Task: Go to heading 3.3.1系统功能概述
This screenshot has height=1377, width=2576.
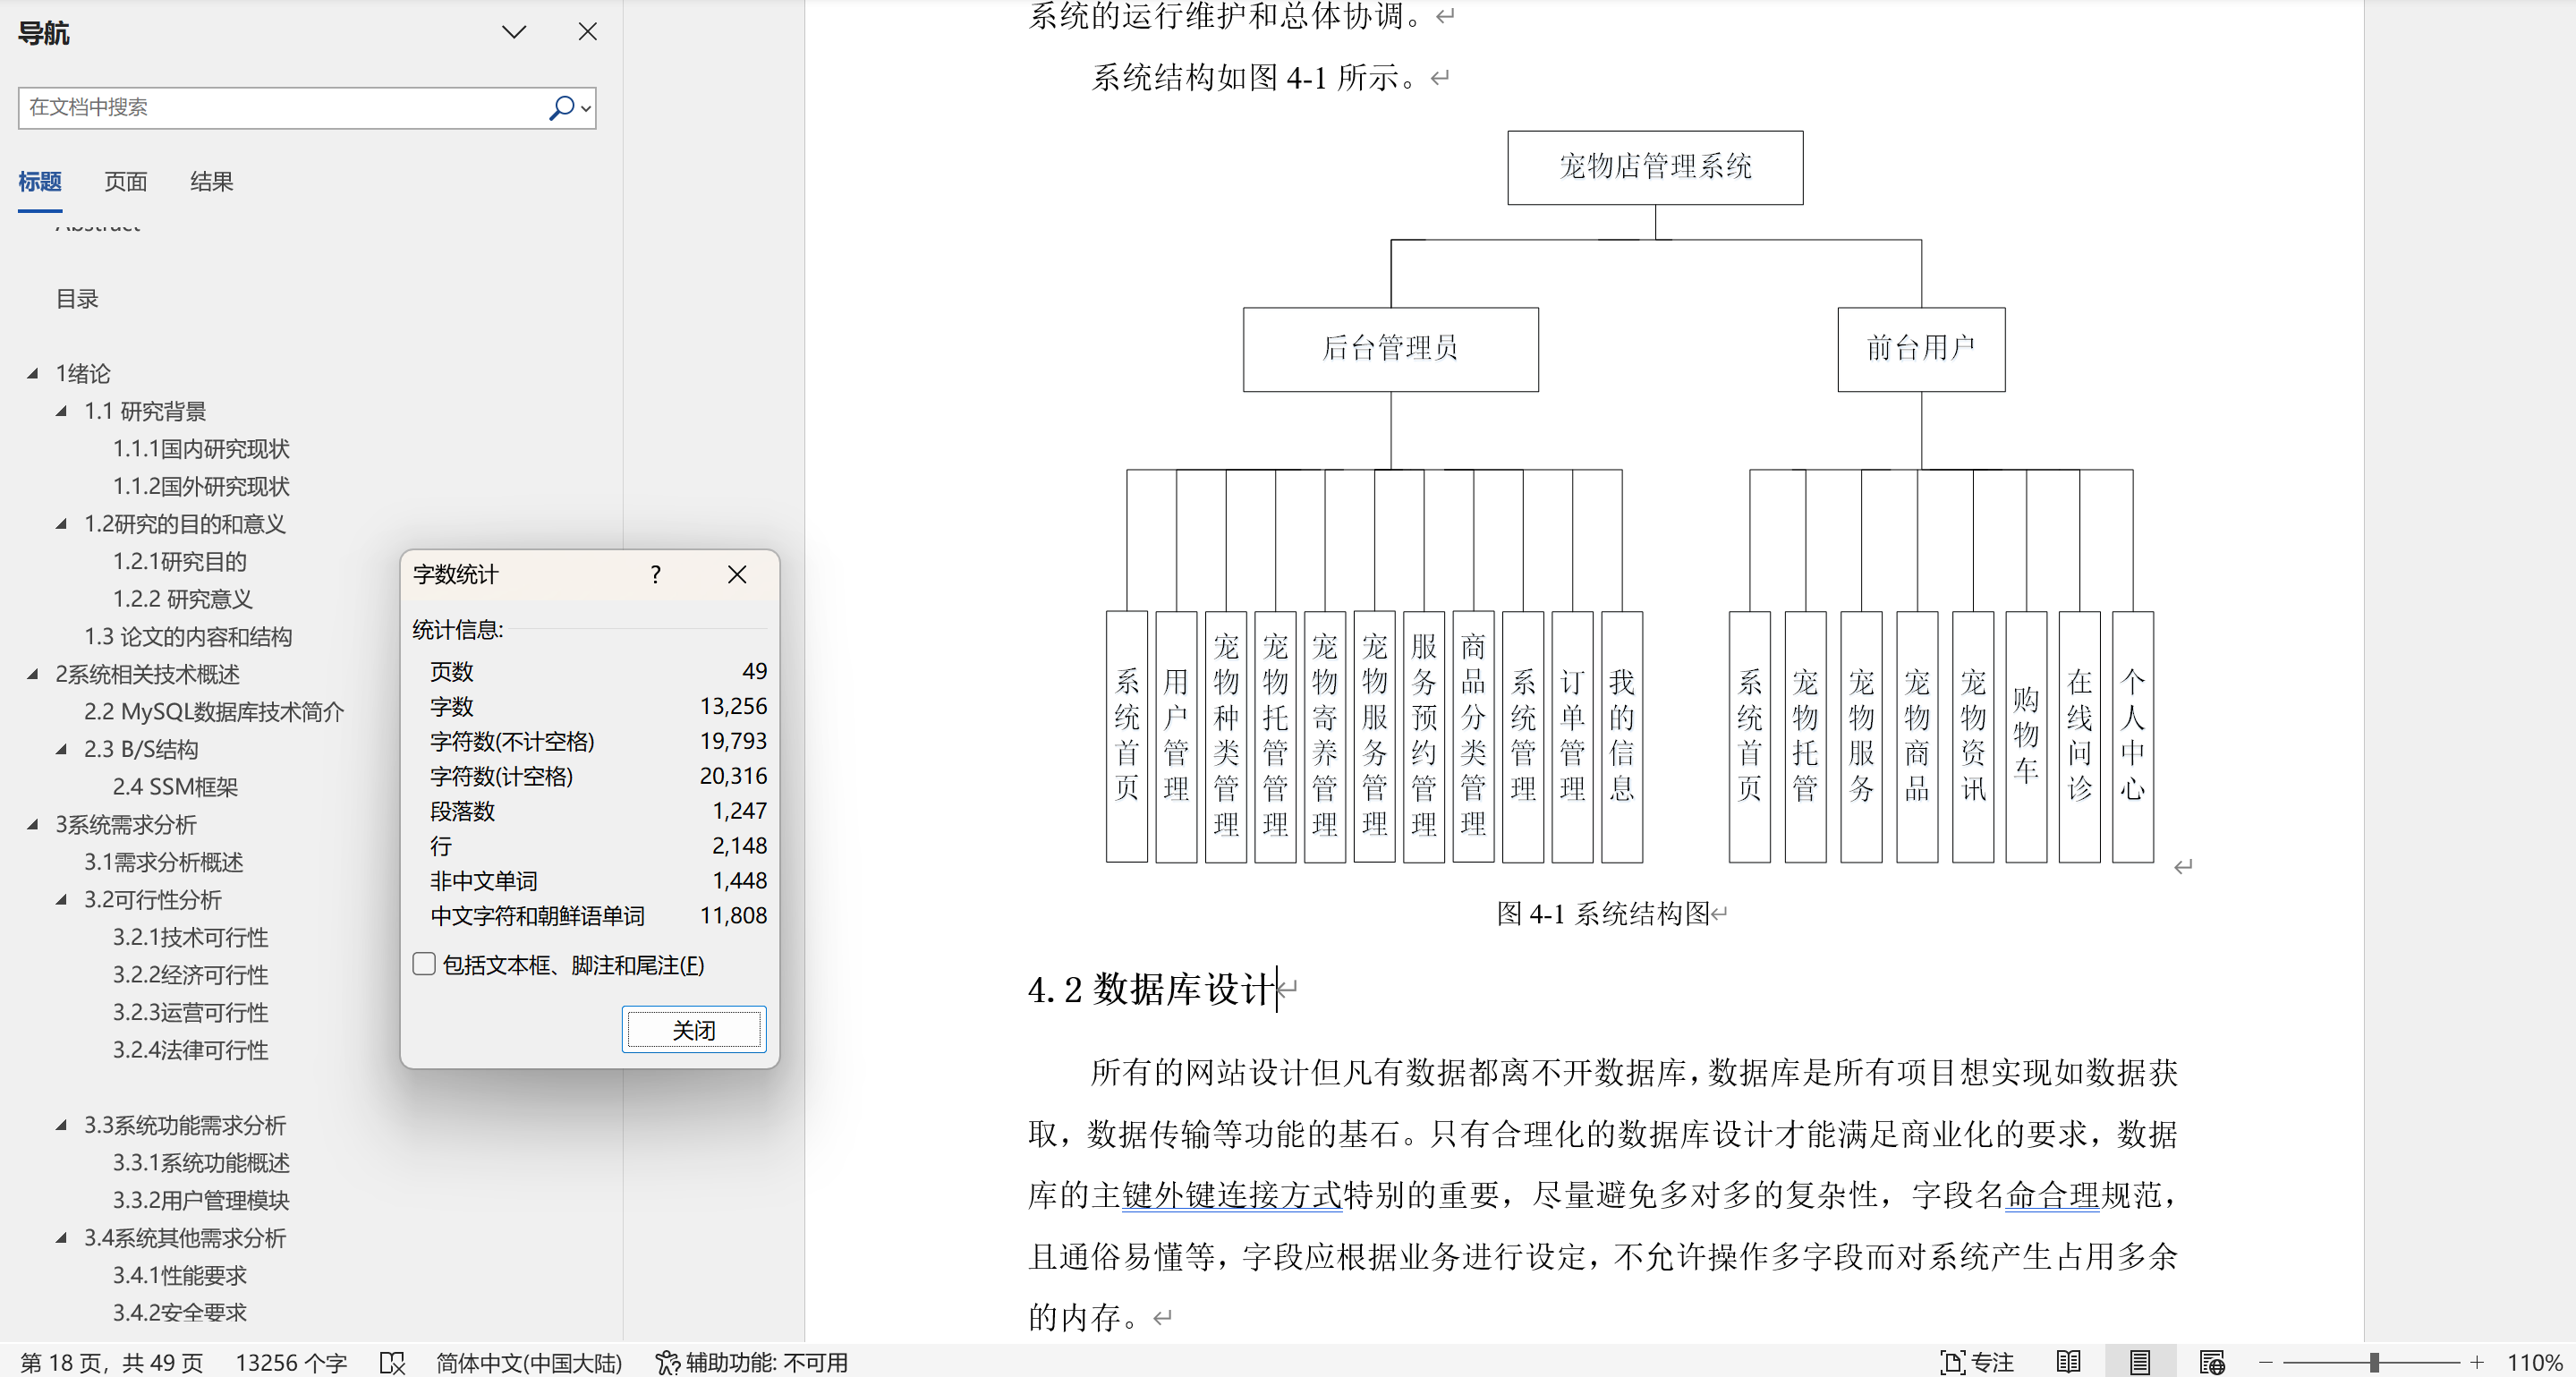Action: pos(201,1162)
